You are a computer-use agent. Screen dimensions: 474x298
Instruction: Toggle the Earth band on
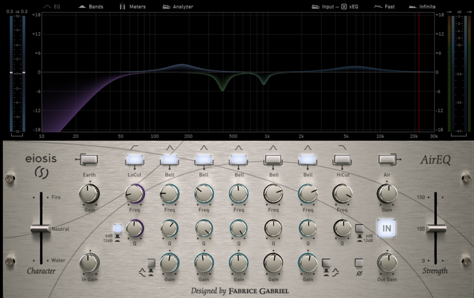coord(89,159)
